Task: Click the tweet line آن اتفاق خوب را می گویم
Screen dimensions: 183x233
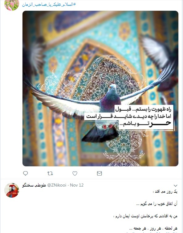Action: click(157, 204)
